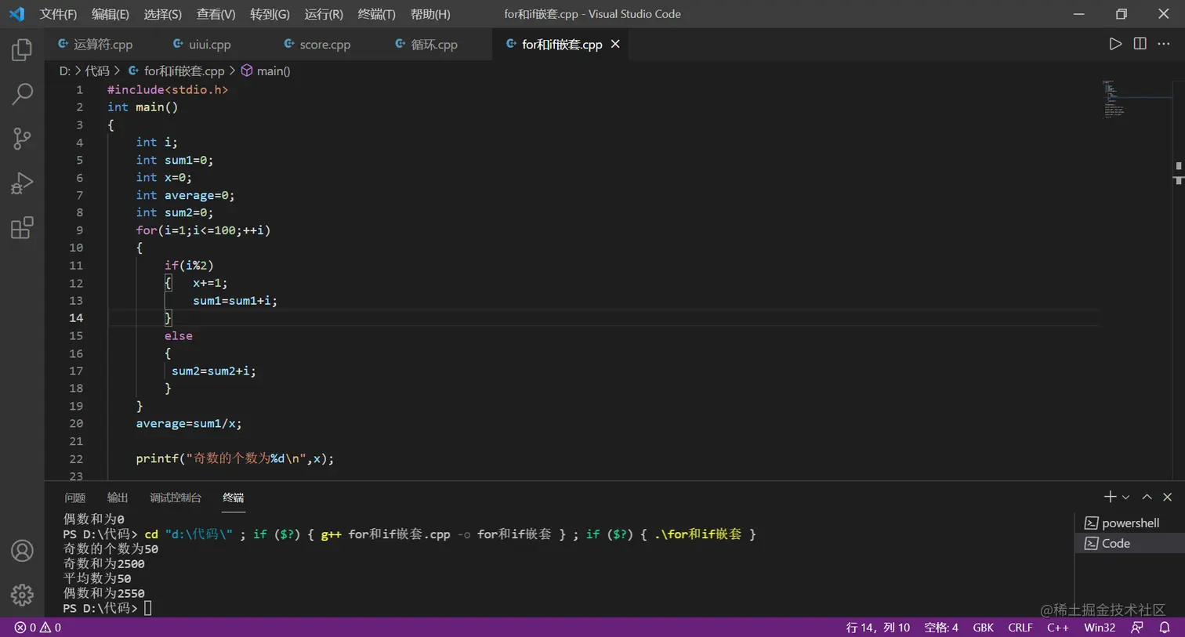Switch to the 调试控制台 panel tab
The image size is (1185, 637).
point(175,497)
